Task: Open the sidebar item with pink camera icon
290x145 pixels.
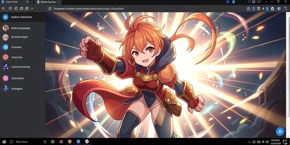Action: click(22, 78)
